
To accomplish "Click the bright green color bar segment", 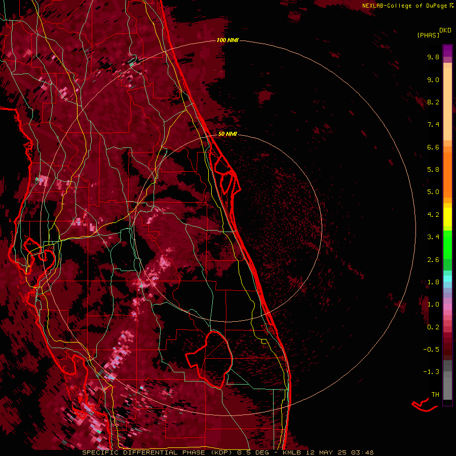I will [447, 245].
